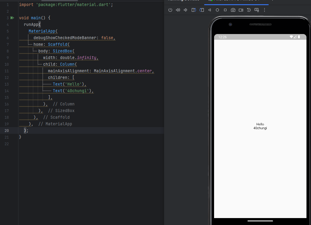311x225 pixels.
Task: Click the signal icon in phone status bar
Action: [295, 37]
